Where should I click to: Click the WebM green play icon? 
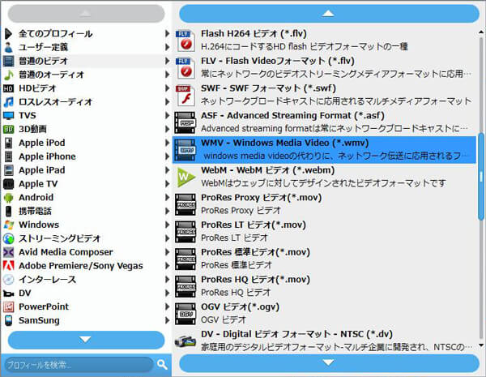(x=185, y=177)
